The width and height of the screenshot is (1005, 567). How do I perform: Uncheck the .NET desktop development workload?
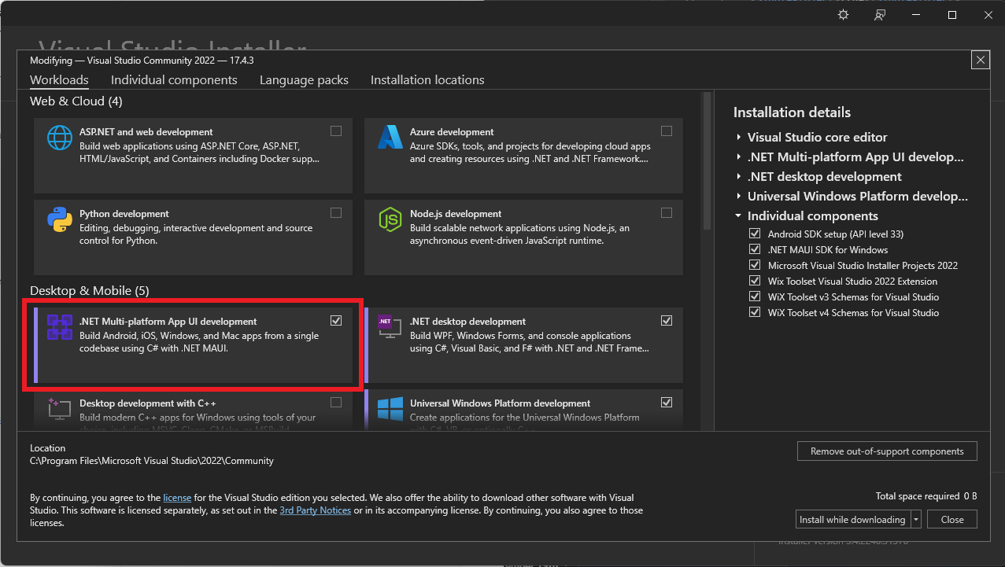[x=667, y=321]
